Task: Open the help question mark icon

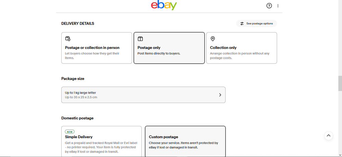Action: click(269, 6)
